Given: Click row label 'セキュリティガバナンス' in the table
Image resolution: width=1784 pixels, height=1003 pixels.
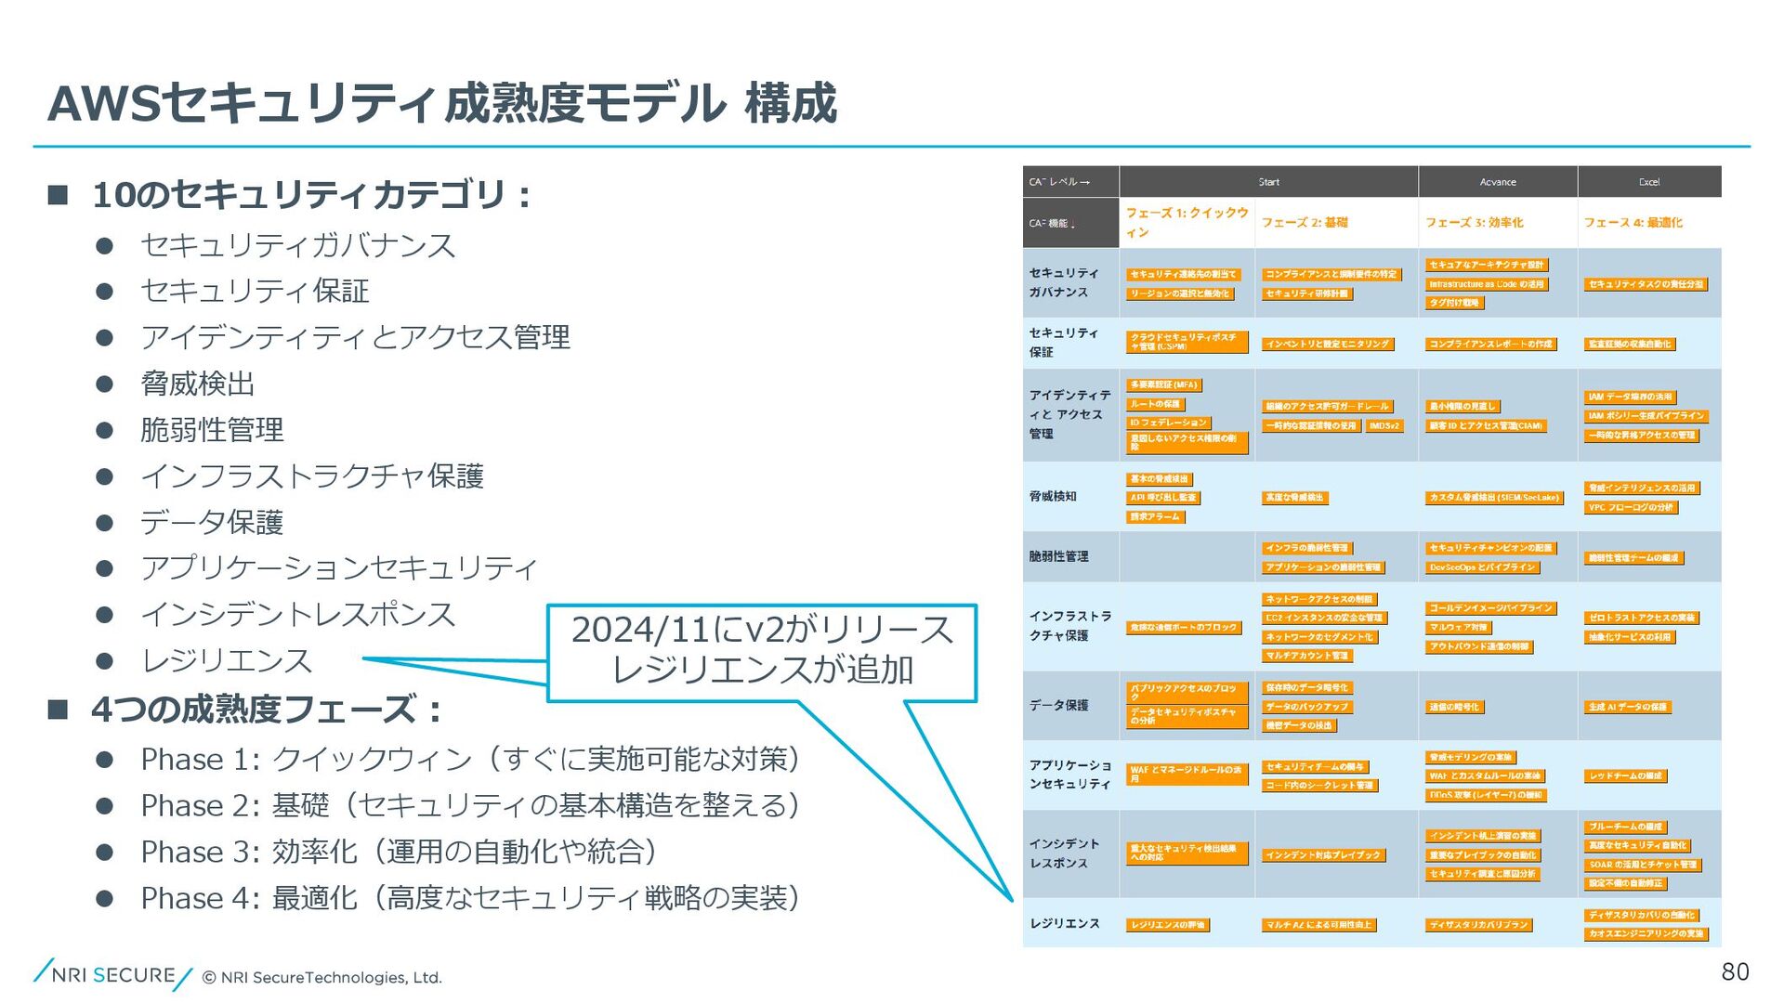Looking at the screenshot, I should click(x=1064, y=282).
